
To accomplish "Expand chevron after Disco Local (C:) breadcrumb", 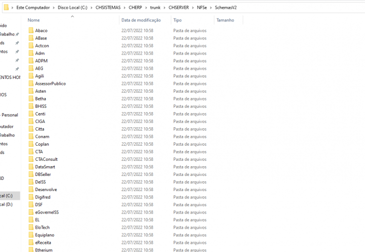I will click(x=91, y=8).
